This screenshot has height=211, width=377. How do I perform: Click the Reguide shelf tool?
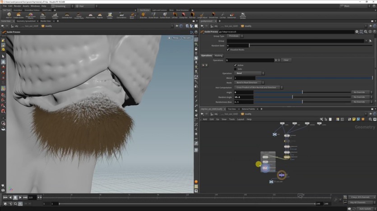point(100,15)
